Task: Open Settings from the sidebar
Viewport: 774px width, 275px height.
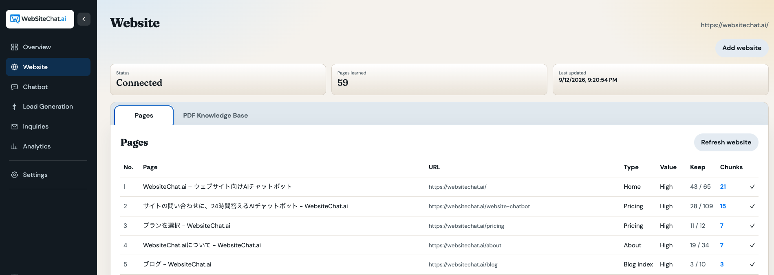Action: [x=48, y=175]
